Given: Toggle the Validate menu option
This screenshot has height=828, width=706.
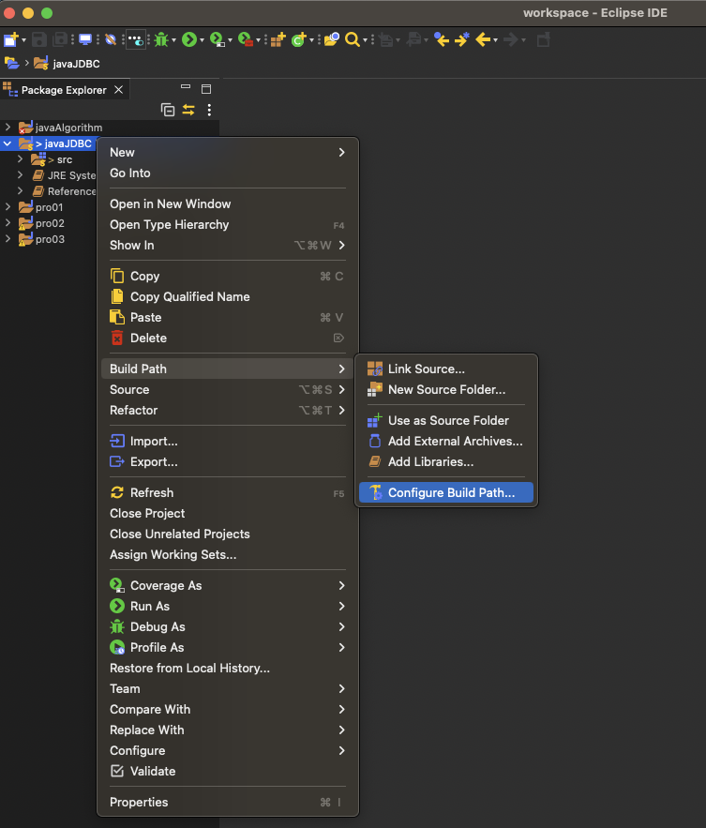Looking at the screenshot, I should click(228, 771).
